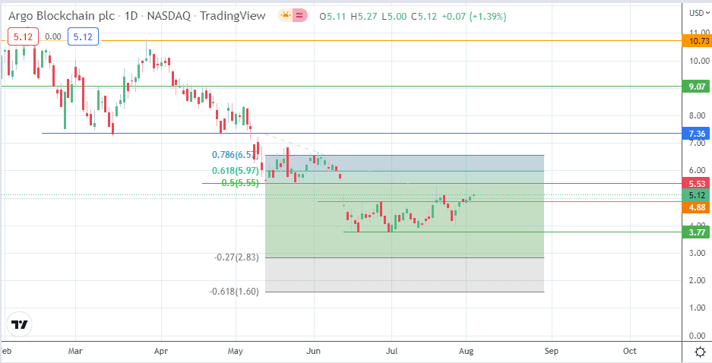This screenshot has height=363, width=712.
Task: Click the blue 5.12 buy price box
Action: tap(83, 36)
